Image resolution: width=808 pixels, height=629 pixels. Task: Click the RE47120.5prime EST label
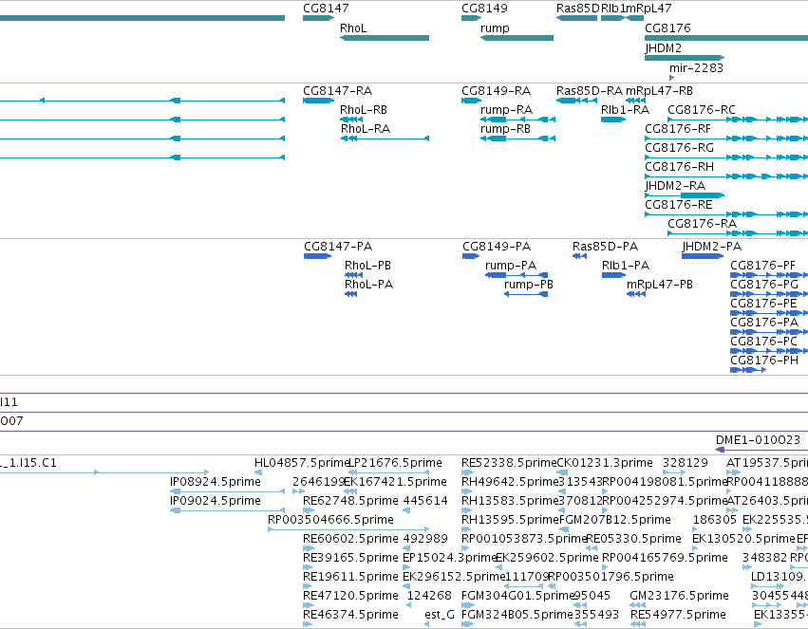(x=351, y=596)
